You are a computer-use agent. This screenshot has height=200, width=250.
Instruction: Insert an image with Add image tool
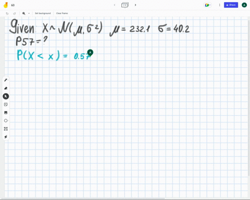pos(6,113)
